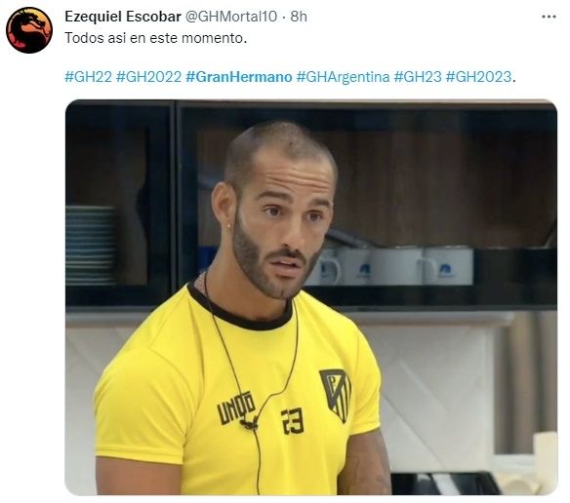
Task: Open the #GH22 hashtag
Action: point(89,77)
